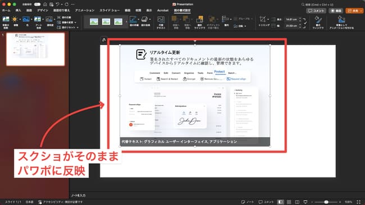Open the Corrections brightness icon
This screenshot has width=365, height=205.
point(15,20)
